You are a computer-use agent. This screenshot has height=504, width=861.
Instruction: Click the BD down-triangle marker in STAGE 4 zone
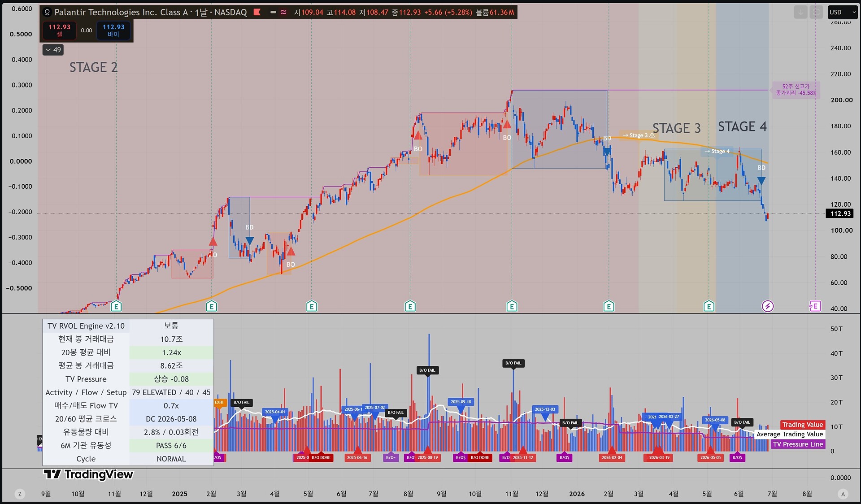[761, 181]
